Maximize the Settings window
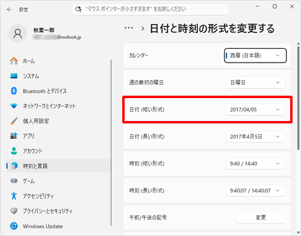This screenshot has width=301, height=236. click(275, 7)
